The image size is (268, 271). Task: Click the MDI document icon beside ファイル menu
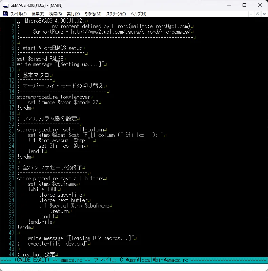pos(5,14)
